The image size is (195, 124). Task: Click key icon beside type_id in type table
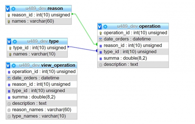tap(10, 48)
